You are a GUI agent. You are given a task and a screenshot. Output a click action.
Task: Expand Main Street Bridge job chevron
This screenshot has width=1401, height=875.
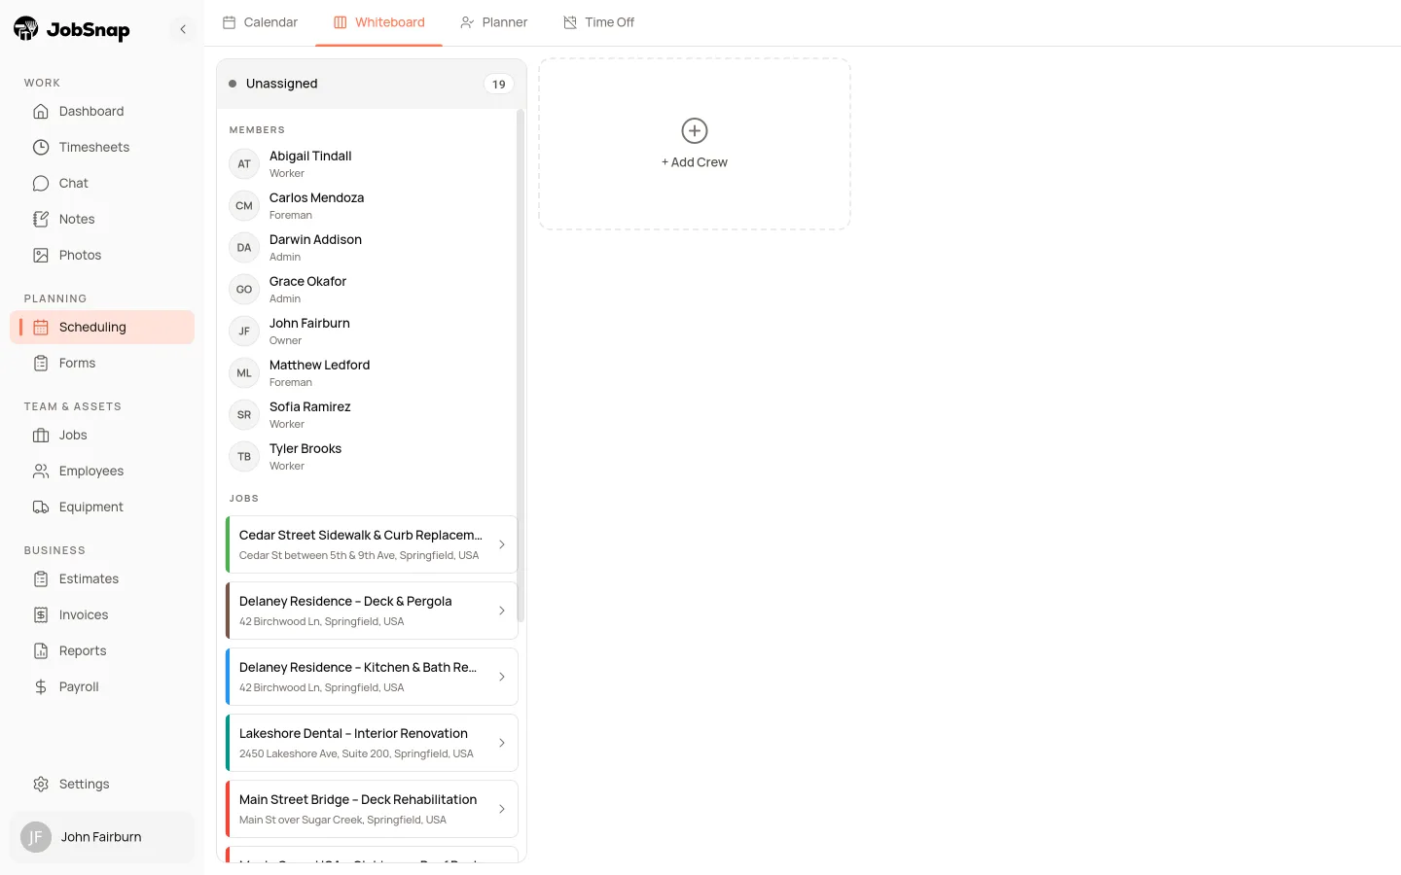point(502,809)
